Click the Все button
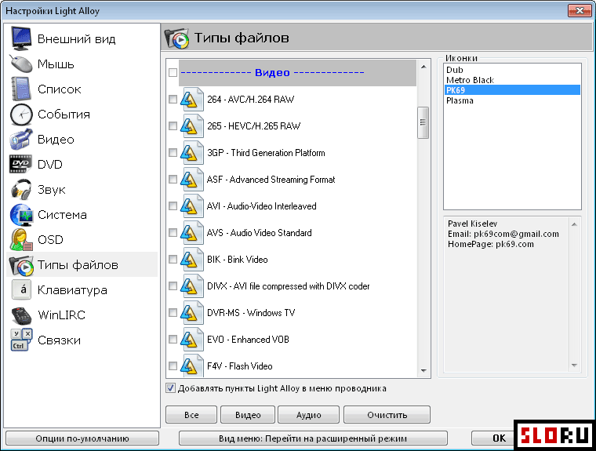 coord(191,414)
